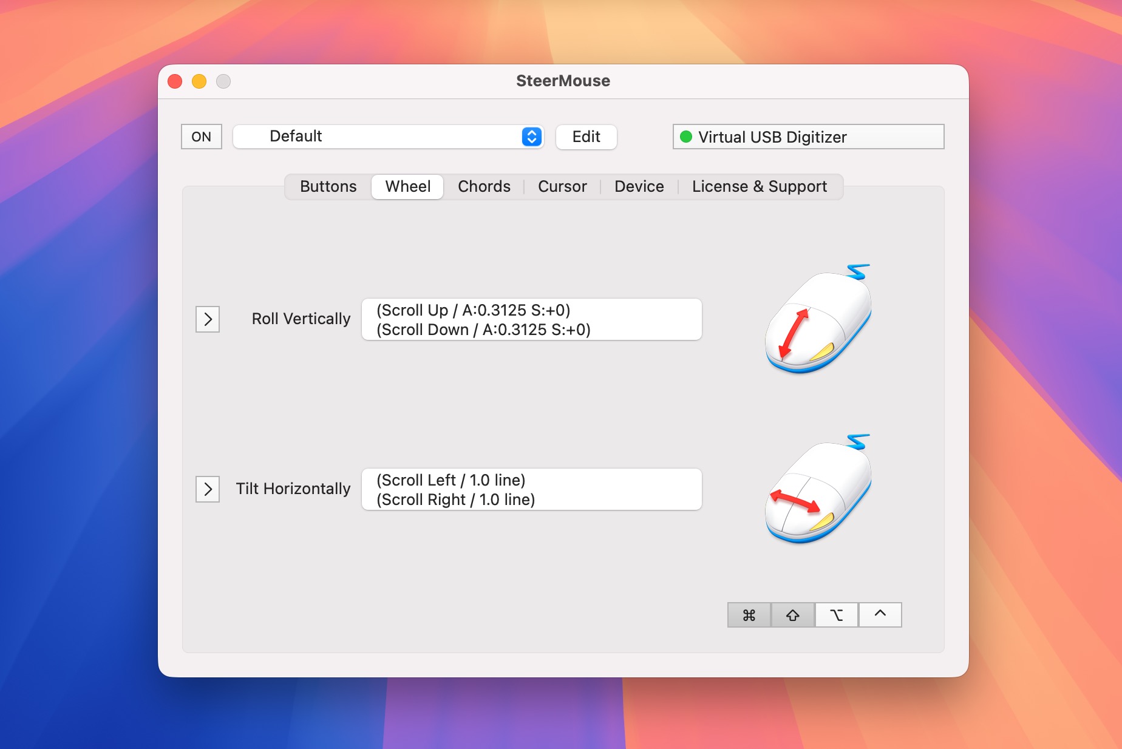The image size is (1122, 749).
Task: Click the Roll Vertically label
Action: (301, 319)
